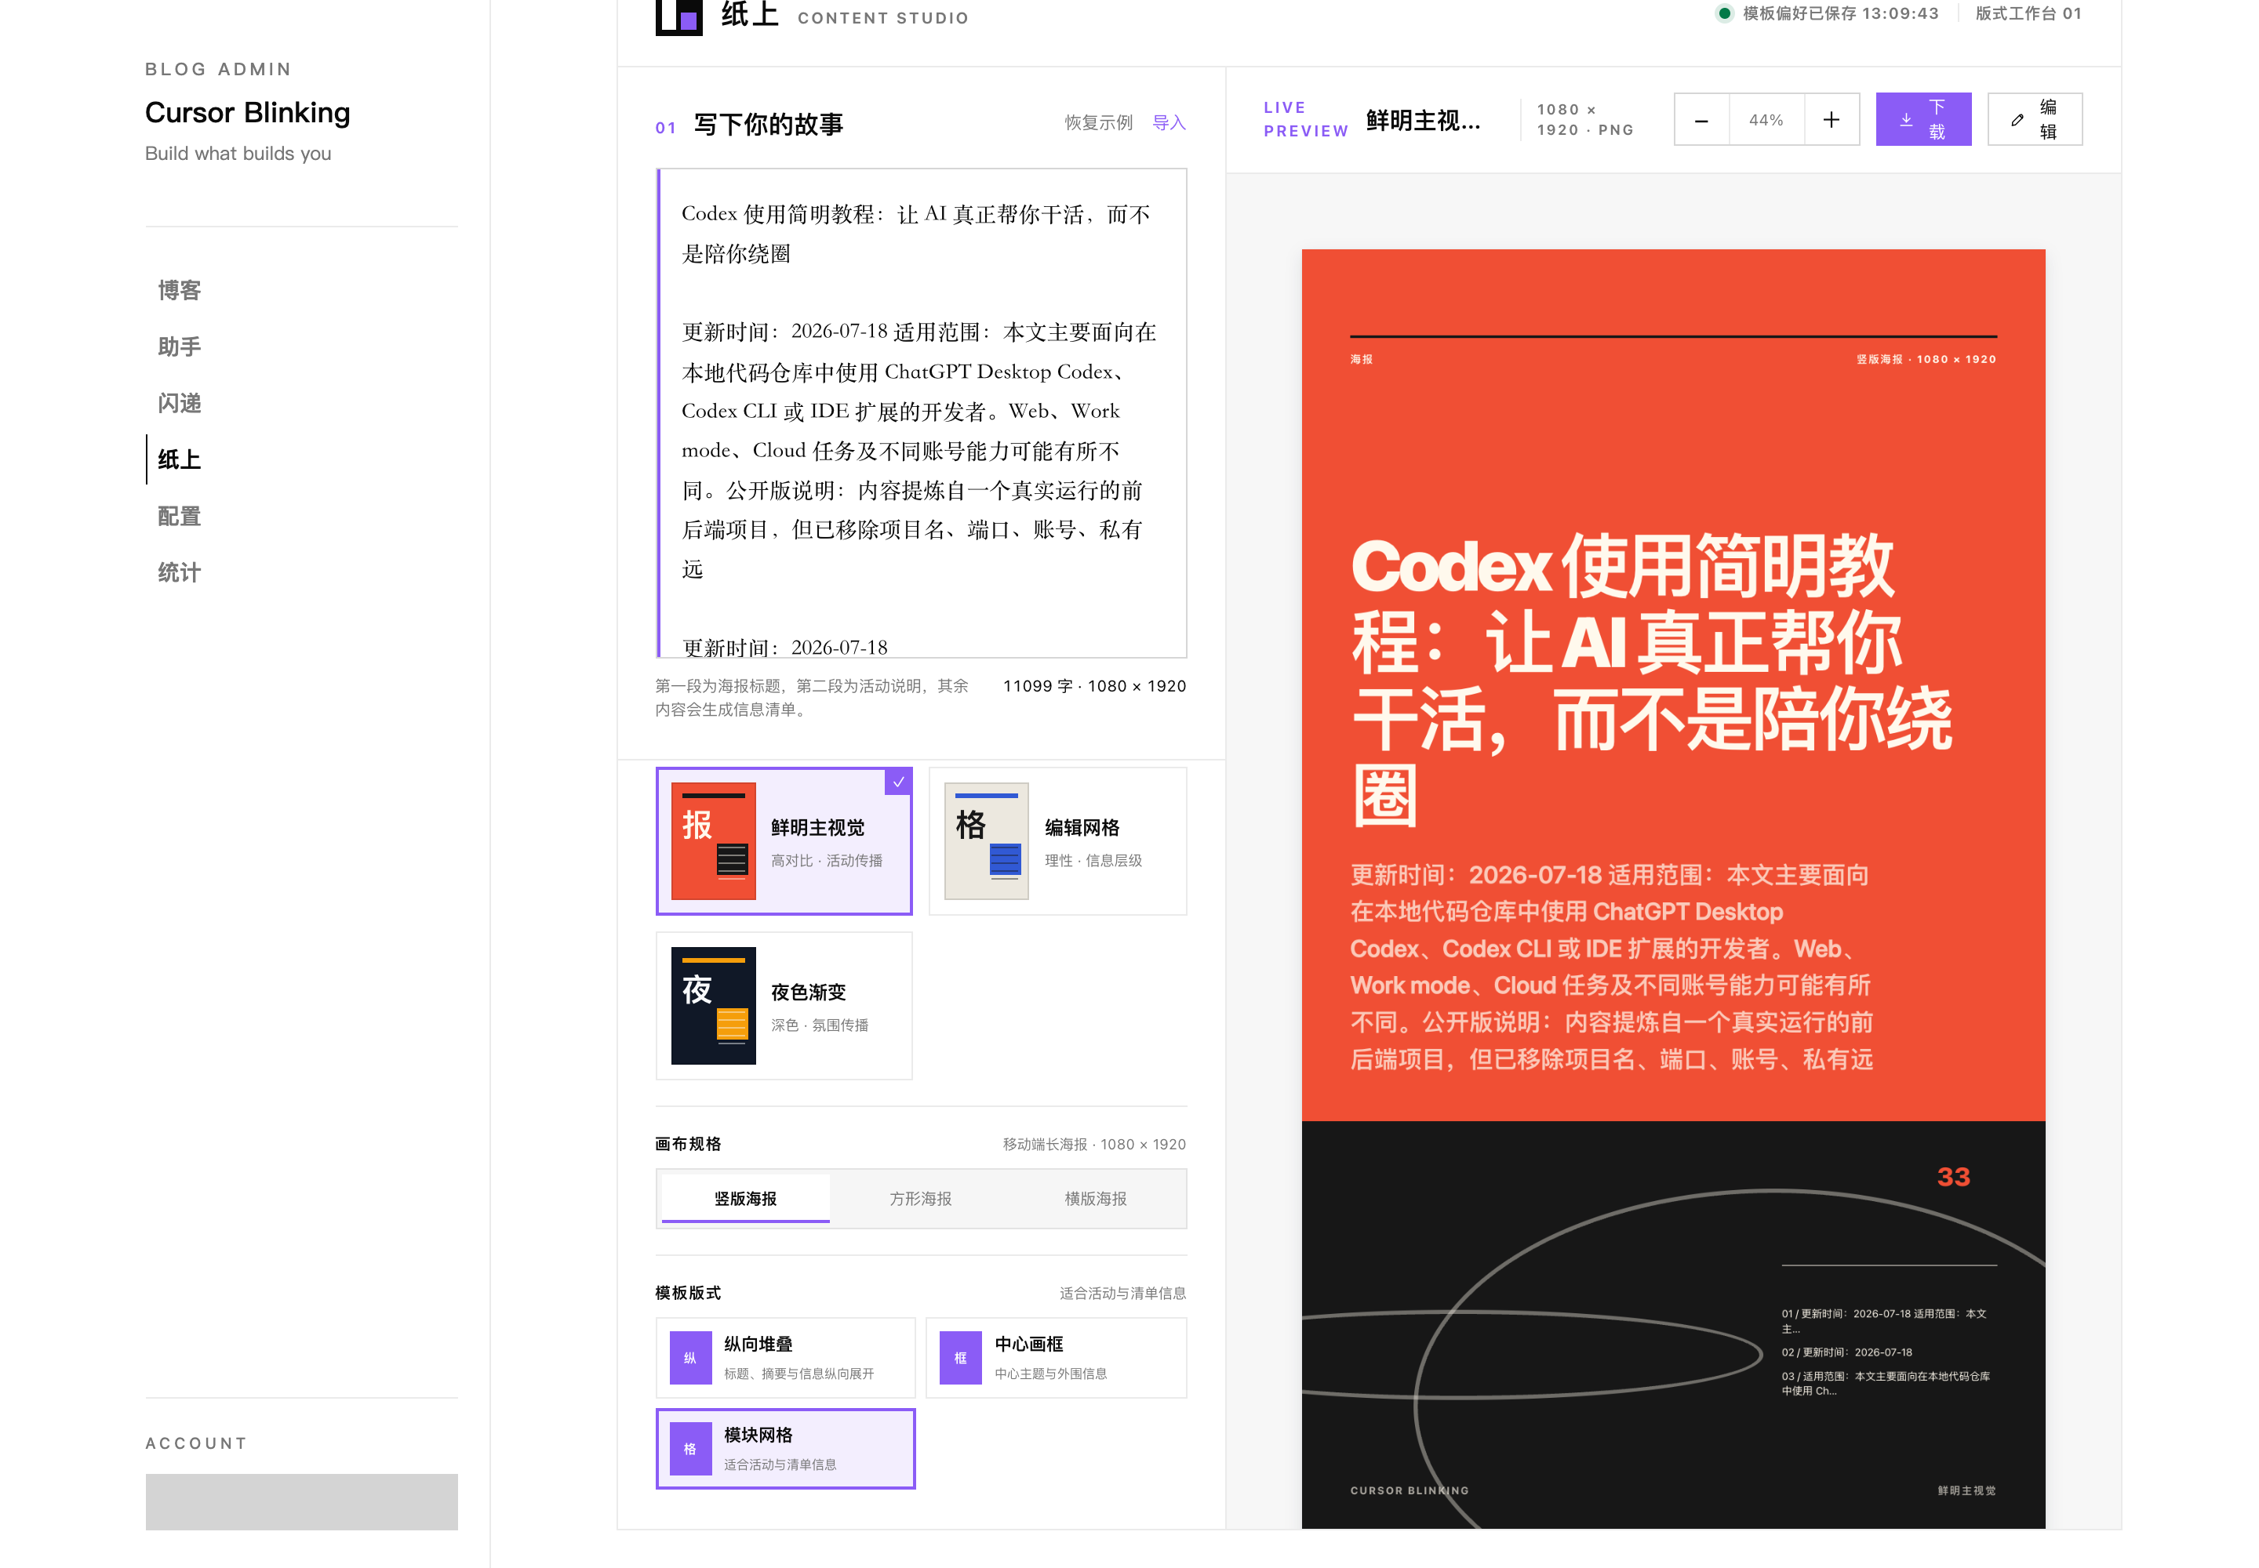The height and width of the screenshot is (1568, 2259).
Task: Open 统计 in the sidebar
Action: coord(179,573)
